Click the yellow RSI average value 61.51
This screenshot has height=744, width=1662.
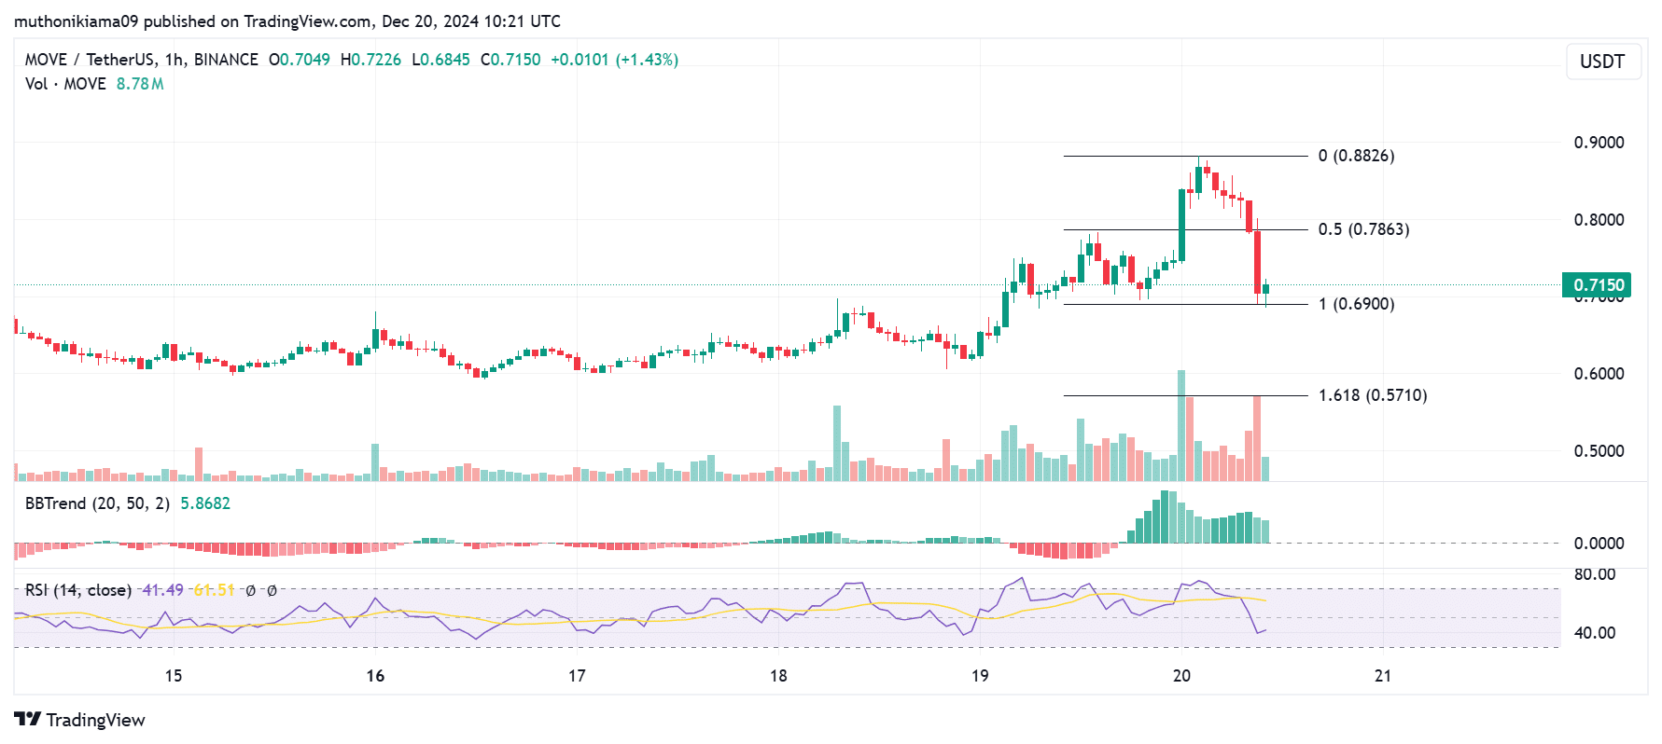pyautogui.click(x=214, y=590)
